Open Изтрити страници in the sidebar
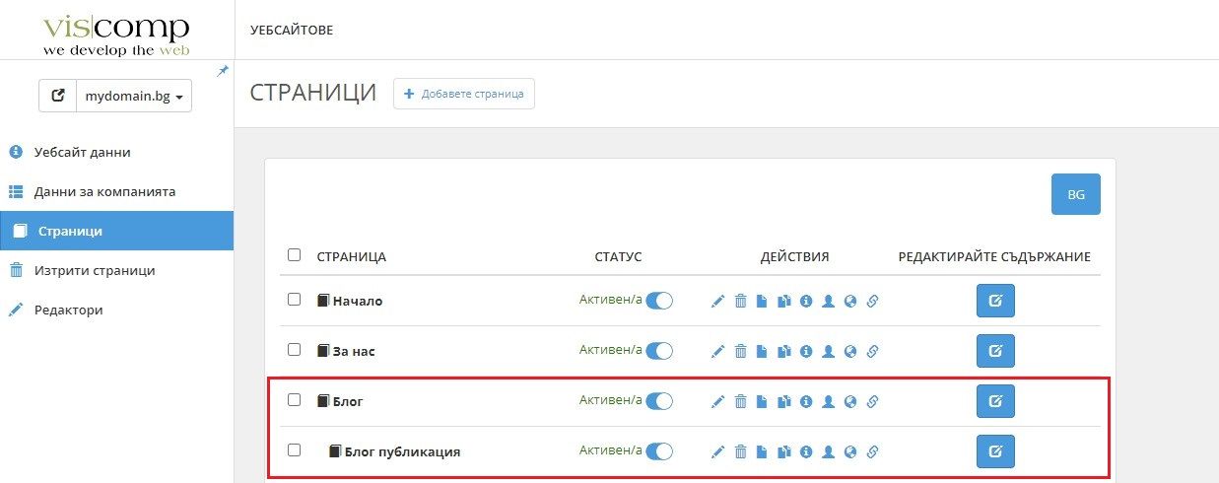Image resolution: width=1219 pixels, height=483 pixels. [x=96, y=270]
